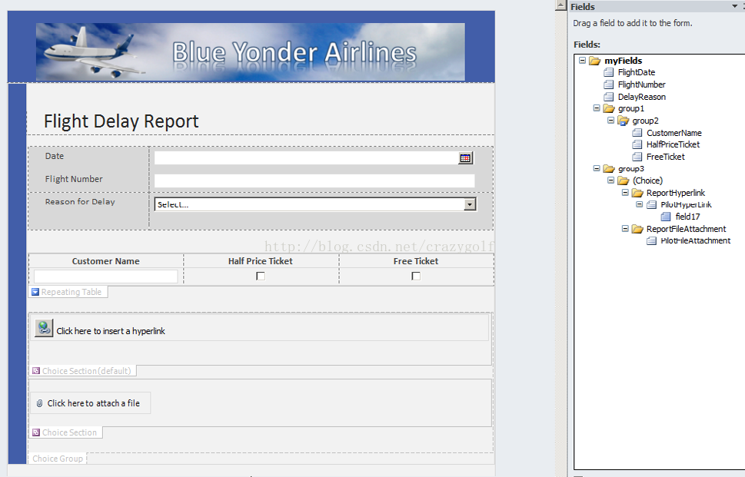
Task: Click the group1 folder icon
Action: pyautogui.click(x=609, y=109)
